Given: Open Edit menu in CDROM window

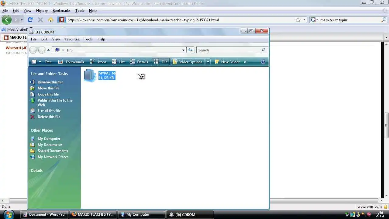Looking at the screenshot, I should [x=44, y=39].
